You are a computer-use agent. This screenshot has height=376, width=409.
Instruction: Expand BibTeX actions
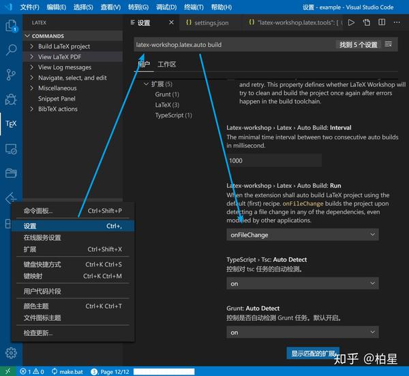[73, 109]
